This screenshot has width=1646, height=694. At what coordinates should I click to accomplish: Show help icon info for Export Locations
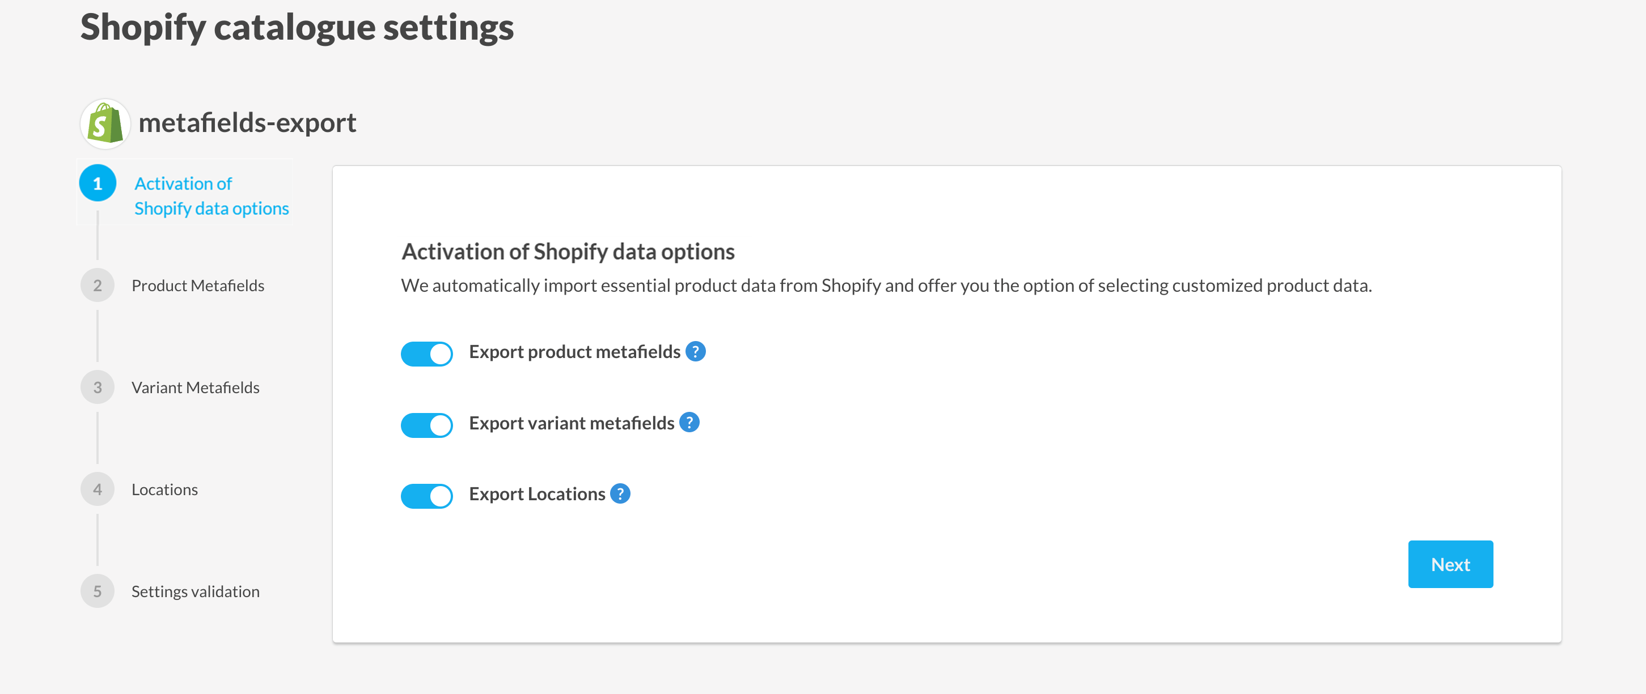click(620, 493)
